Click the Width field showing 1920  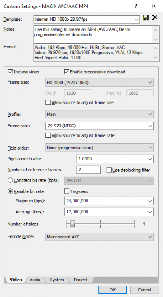[78, 93]
